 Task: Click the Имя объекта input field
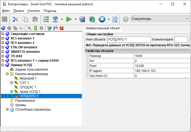(129, 39)
